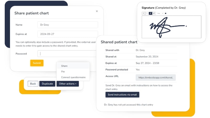
Task: Click the black color swatch
Action: click(x=166, y=13)
